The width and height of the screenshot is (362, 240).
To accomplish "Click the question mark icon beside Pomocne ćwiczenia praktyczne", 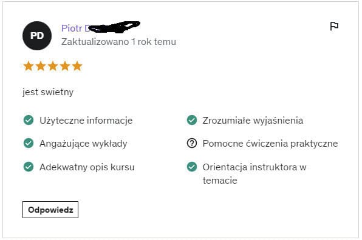I will click(x=192, y=143).
